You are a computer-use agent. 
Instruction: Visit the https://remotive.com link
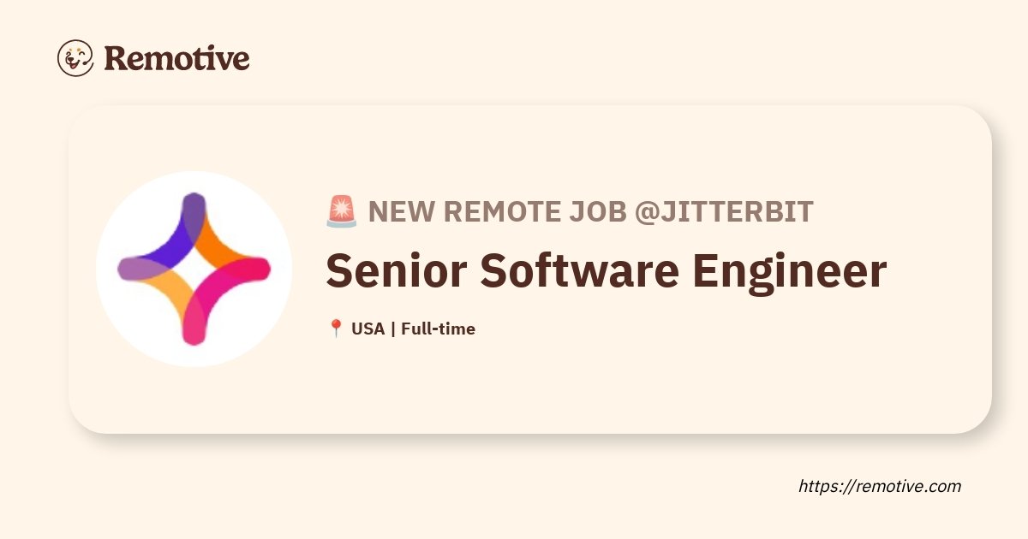tap(880, 486)
